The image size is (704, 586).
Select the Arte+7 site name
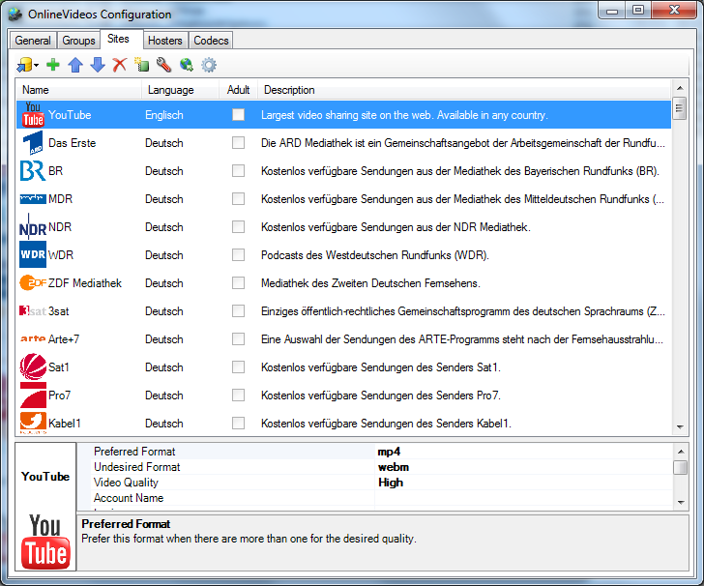(x=64, y=339)
